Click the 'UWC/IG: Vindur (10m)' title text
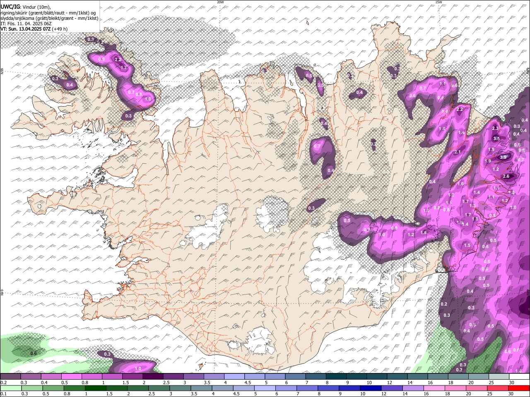This screenshot has width=530, height=397. pos(25,7)
